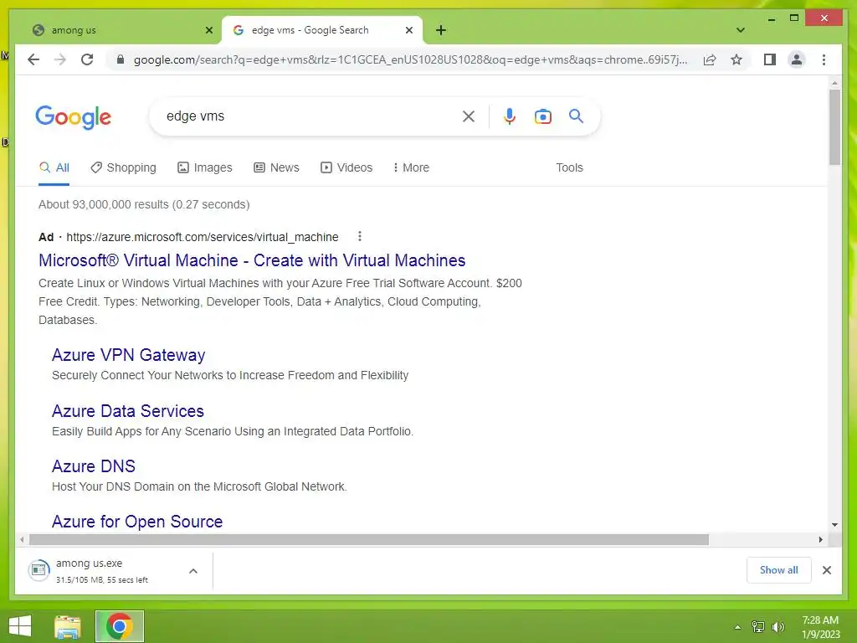Close the 'among us' tab
857x643 pixels.
click(x=208, y=30)
